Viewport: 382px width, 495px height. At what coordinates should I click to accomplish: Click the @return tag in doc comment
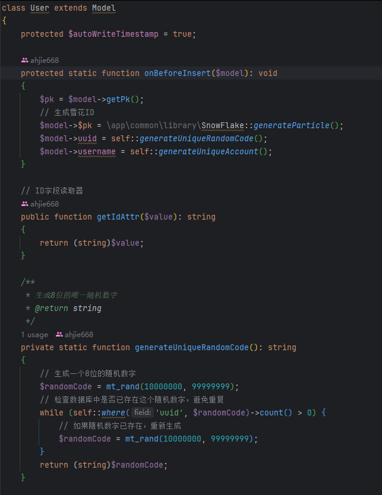point(52,309)
